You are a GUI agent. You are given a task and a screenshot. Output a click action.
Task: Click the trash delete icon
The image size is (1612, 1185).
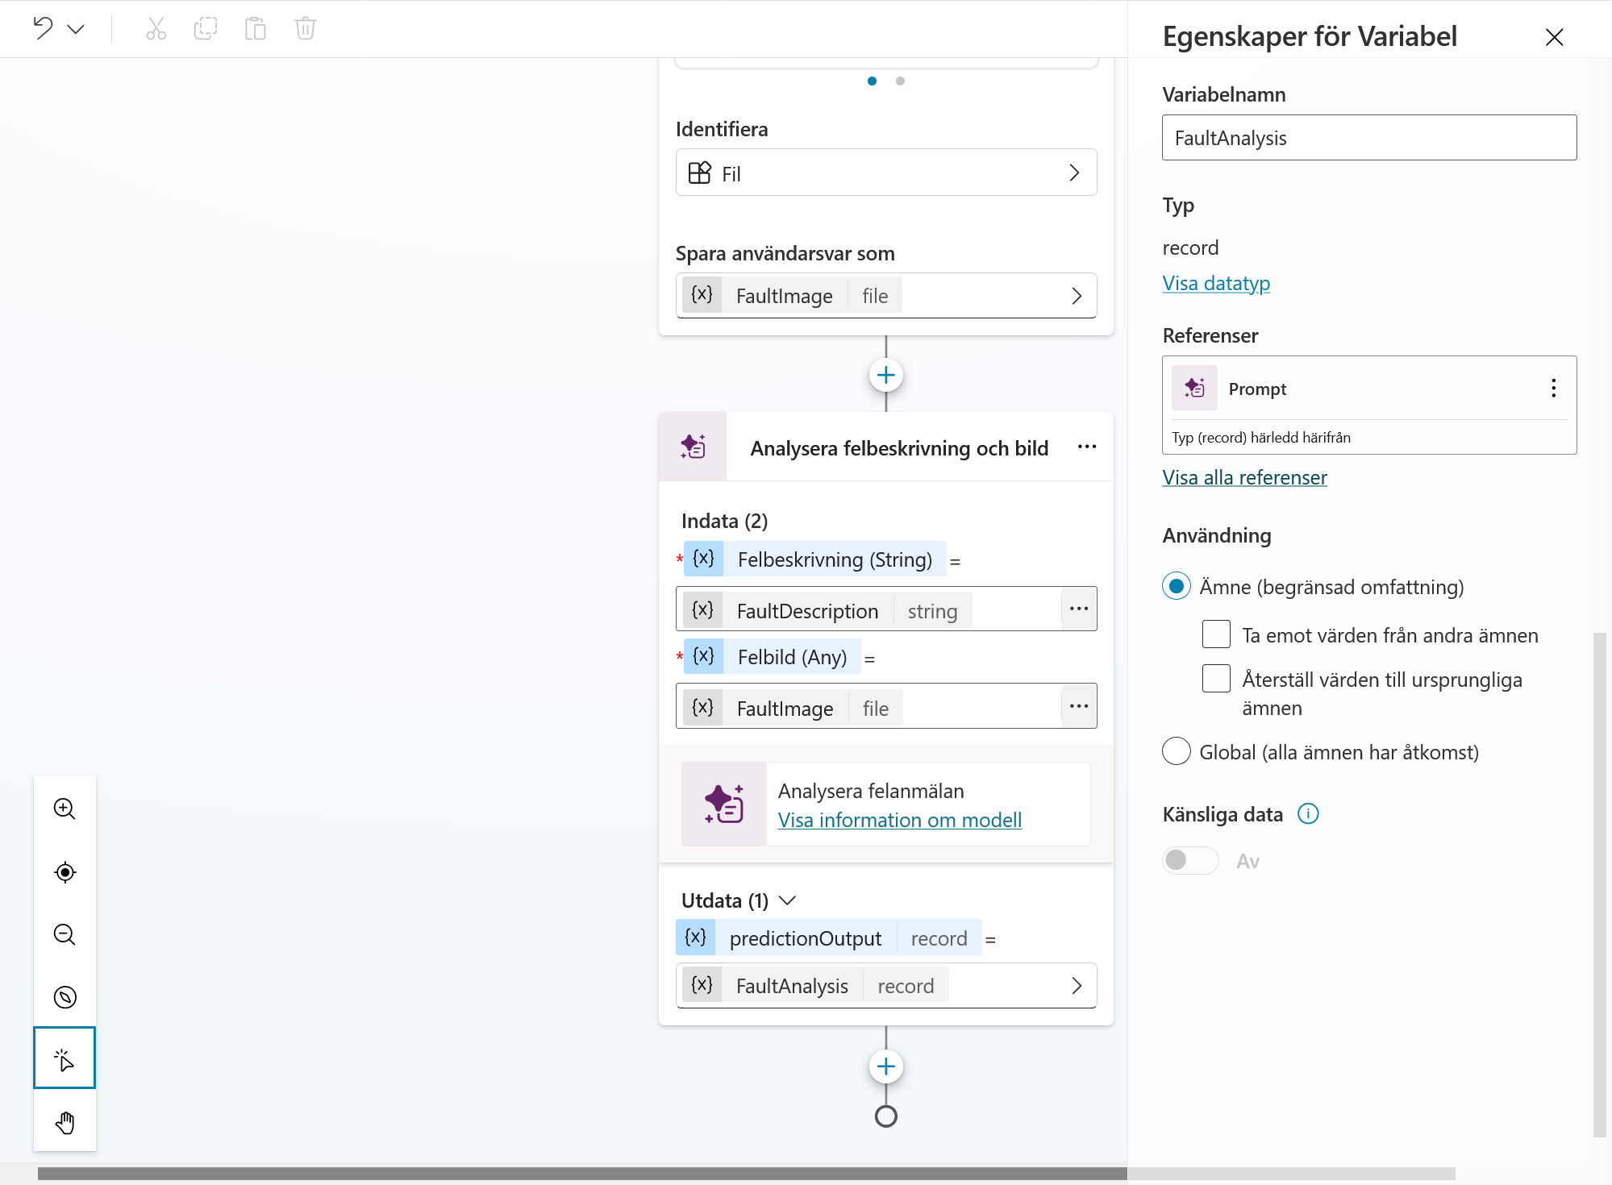coord(306,28)
